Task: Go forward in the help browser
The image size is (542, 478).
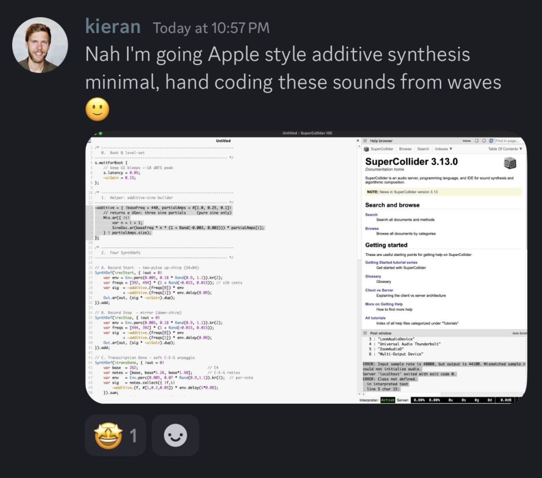Action: coord(484,141)
